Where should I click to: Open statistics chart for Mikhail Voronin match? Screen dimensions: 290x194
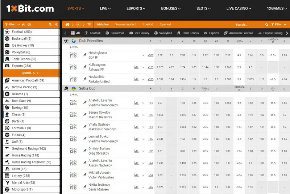click(136, 175)
